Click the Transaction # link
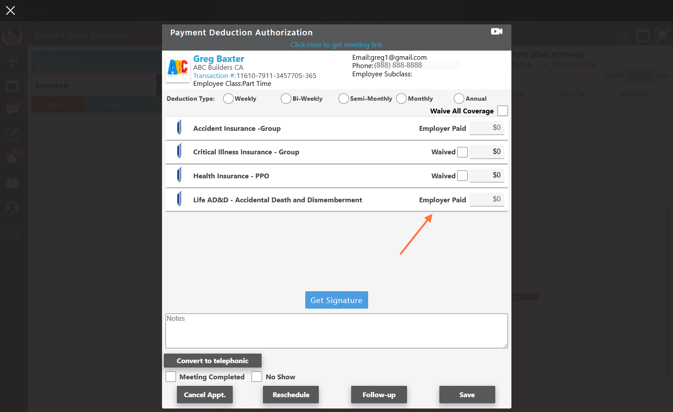Viewport: 673px width, 412px height. [214, 75]
